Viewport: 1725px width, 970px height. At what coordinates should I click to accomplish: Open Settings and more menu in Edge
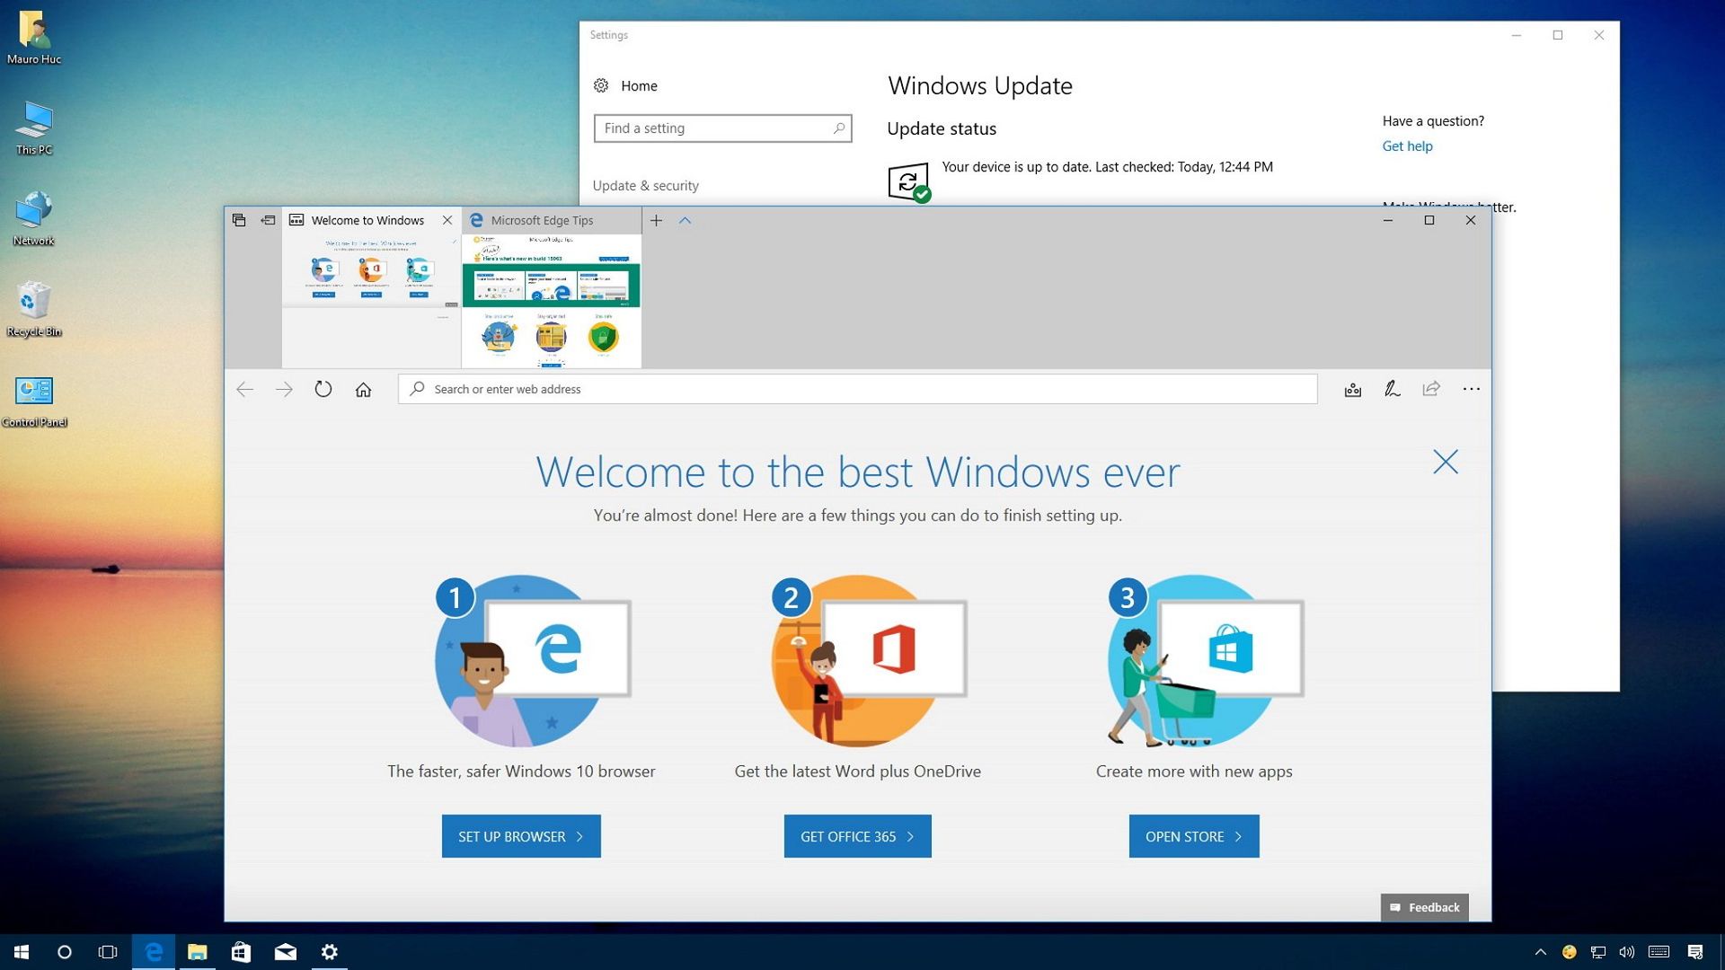tap(1472, 389)
